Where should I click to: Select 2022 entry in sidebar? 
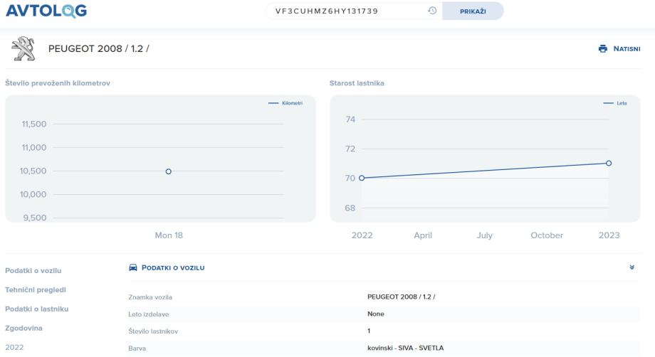14,348
